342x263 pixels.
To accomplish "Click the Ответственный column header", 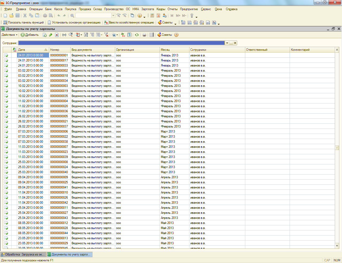I will [267, 50].
